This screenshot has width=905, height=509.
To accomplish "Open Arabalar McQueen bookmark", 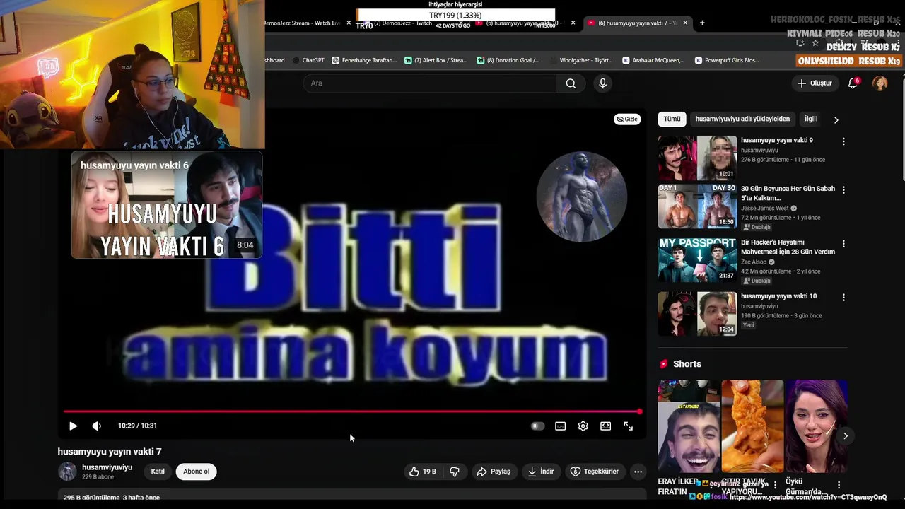I will point(653,60).
